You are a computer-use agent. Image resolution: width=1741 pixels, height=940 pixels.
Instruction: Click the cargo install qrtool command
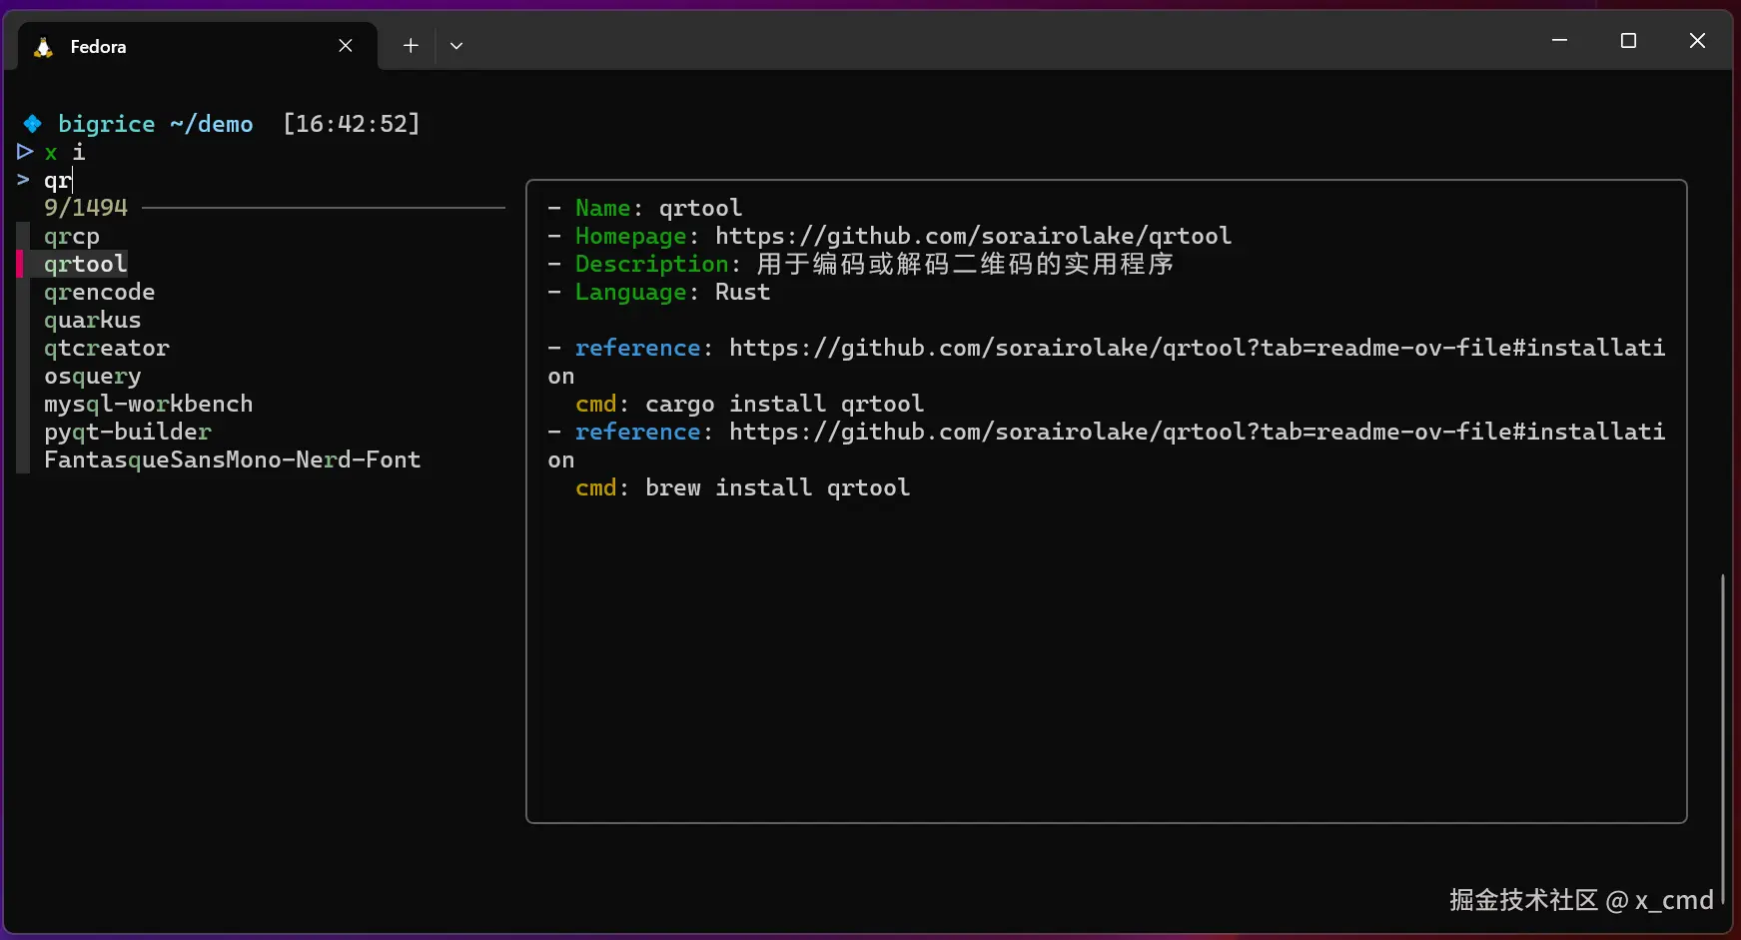(x=785, y=404)
